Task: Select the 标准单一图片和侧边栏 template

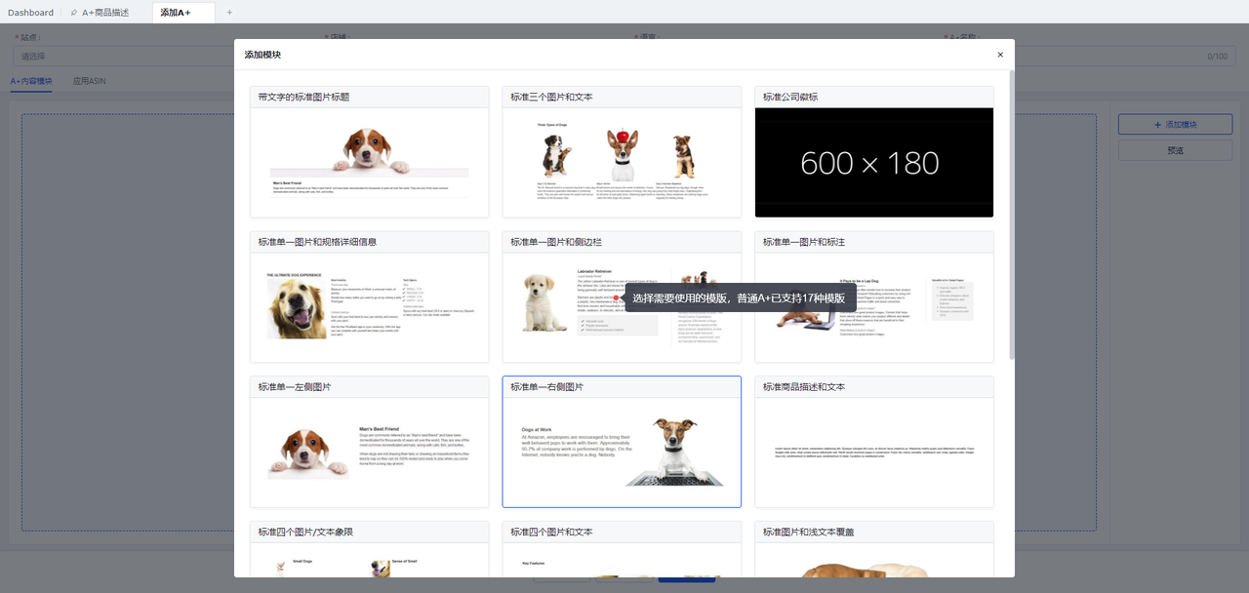Action: [622, 296]
